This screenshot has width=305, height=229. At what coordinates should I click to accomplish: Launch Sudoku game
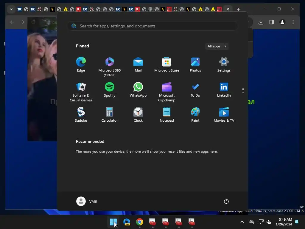click(81, 115)
